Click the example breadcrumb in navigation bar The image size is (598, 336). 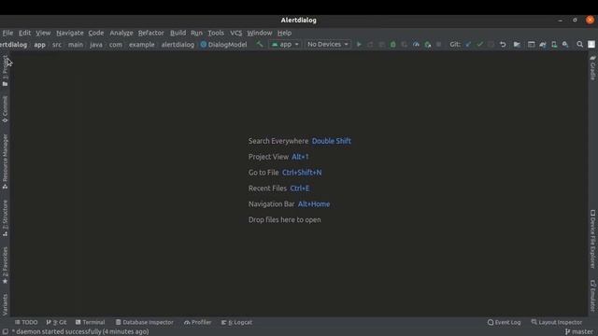pyautogui.click(x=141, y=45)
